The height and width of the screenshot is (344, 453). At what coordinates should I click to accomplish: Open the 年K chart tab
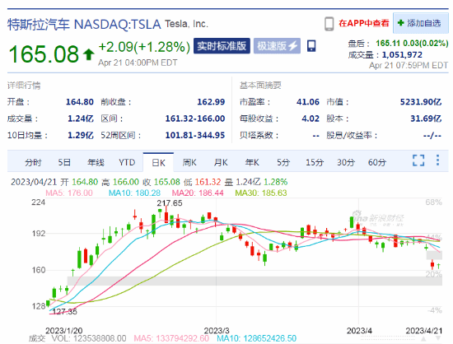coord(252,162)
